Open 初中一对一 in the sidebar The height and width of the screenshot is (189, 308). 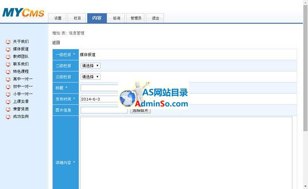(x=23, y=86)
